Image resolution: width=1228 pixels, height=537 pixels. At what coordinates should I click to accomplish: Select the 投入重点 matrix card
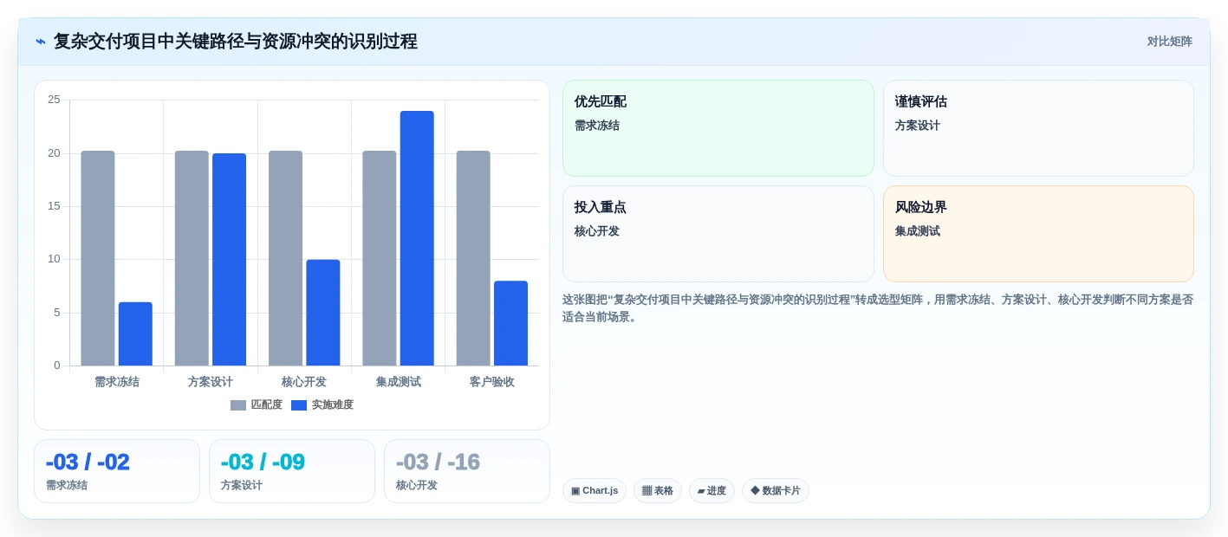pyautogui.click(x=718, y=234)
